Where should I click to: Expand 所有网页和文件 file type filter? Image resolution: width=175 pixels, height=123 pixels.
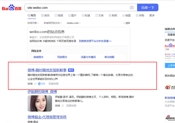point(53,23)
